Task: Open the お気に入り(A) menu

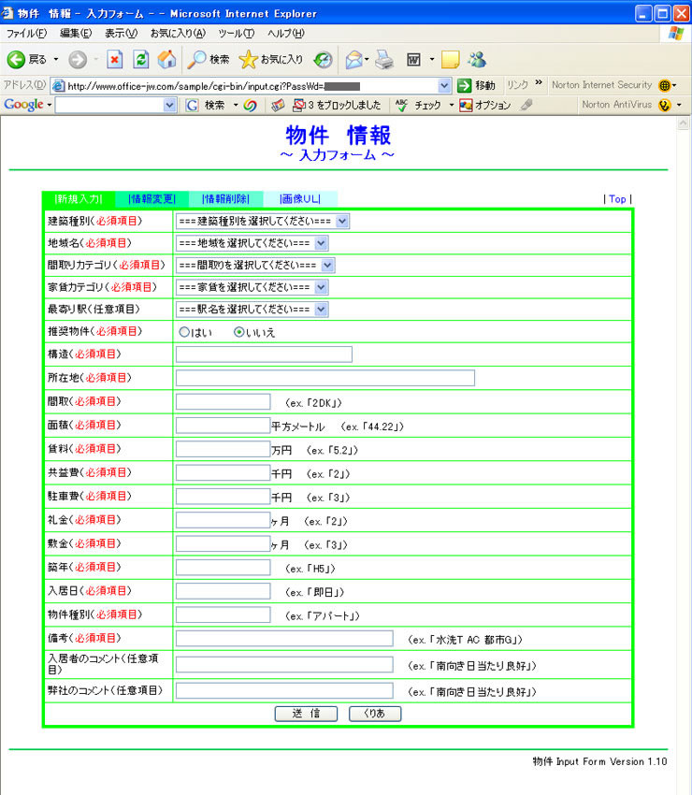Action: 178,34
